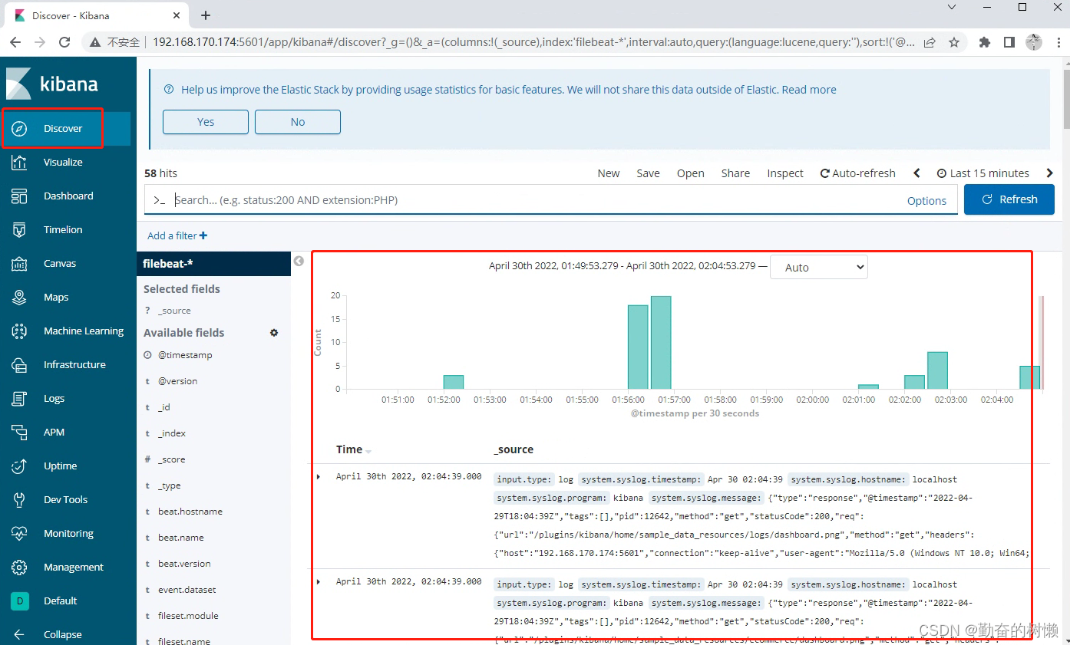
Task: Select the beat.hostname field
Action: (x=190, y=512)
